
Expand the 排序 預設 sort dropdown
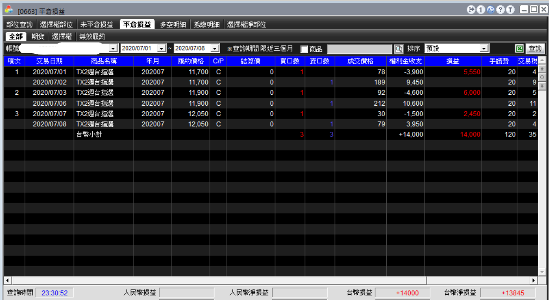click(x=485, y=48)
